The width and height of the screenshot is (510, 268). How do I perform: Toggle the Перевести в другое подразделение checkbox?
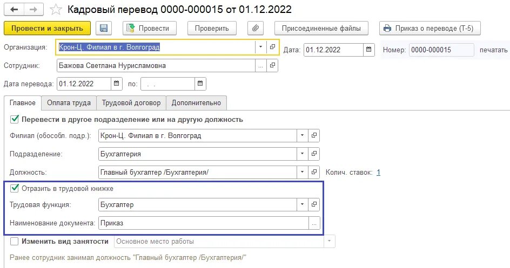[14, 119]
